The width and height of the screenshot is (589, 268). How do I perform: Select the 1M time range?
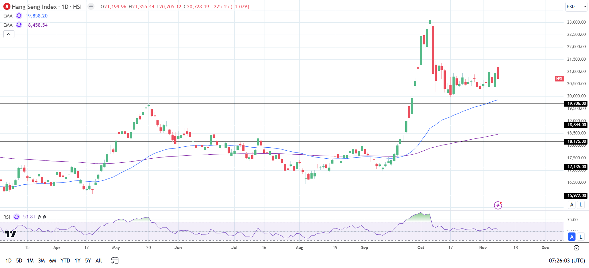pos(30,261)
